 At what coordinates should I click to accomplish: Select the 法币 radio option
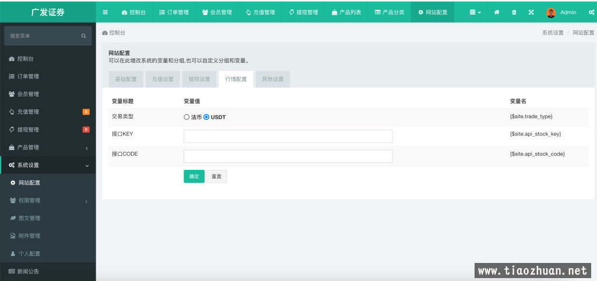point(187,117)
